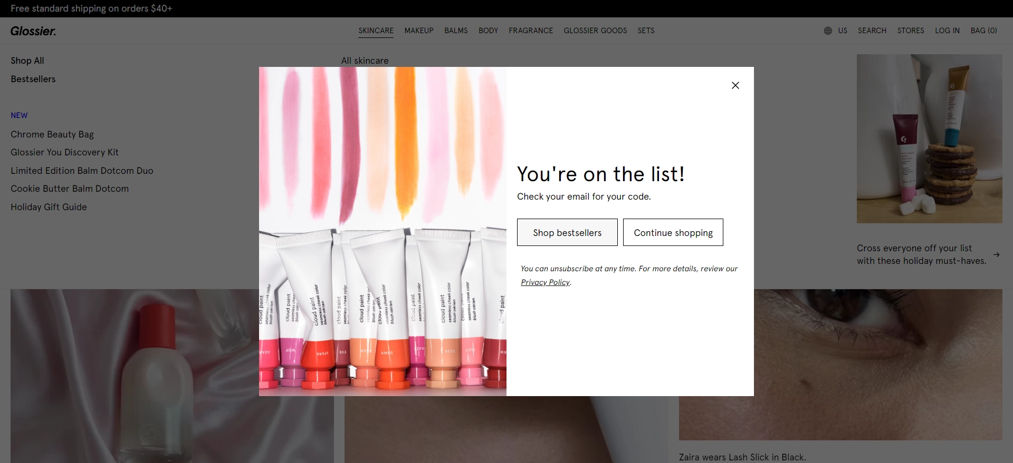Open the Body menu
The image size is (1013, 463).
(488, 31)
